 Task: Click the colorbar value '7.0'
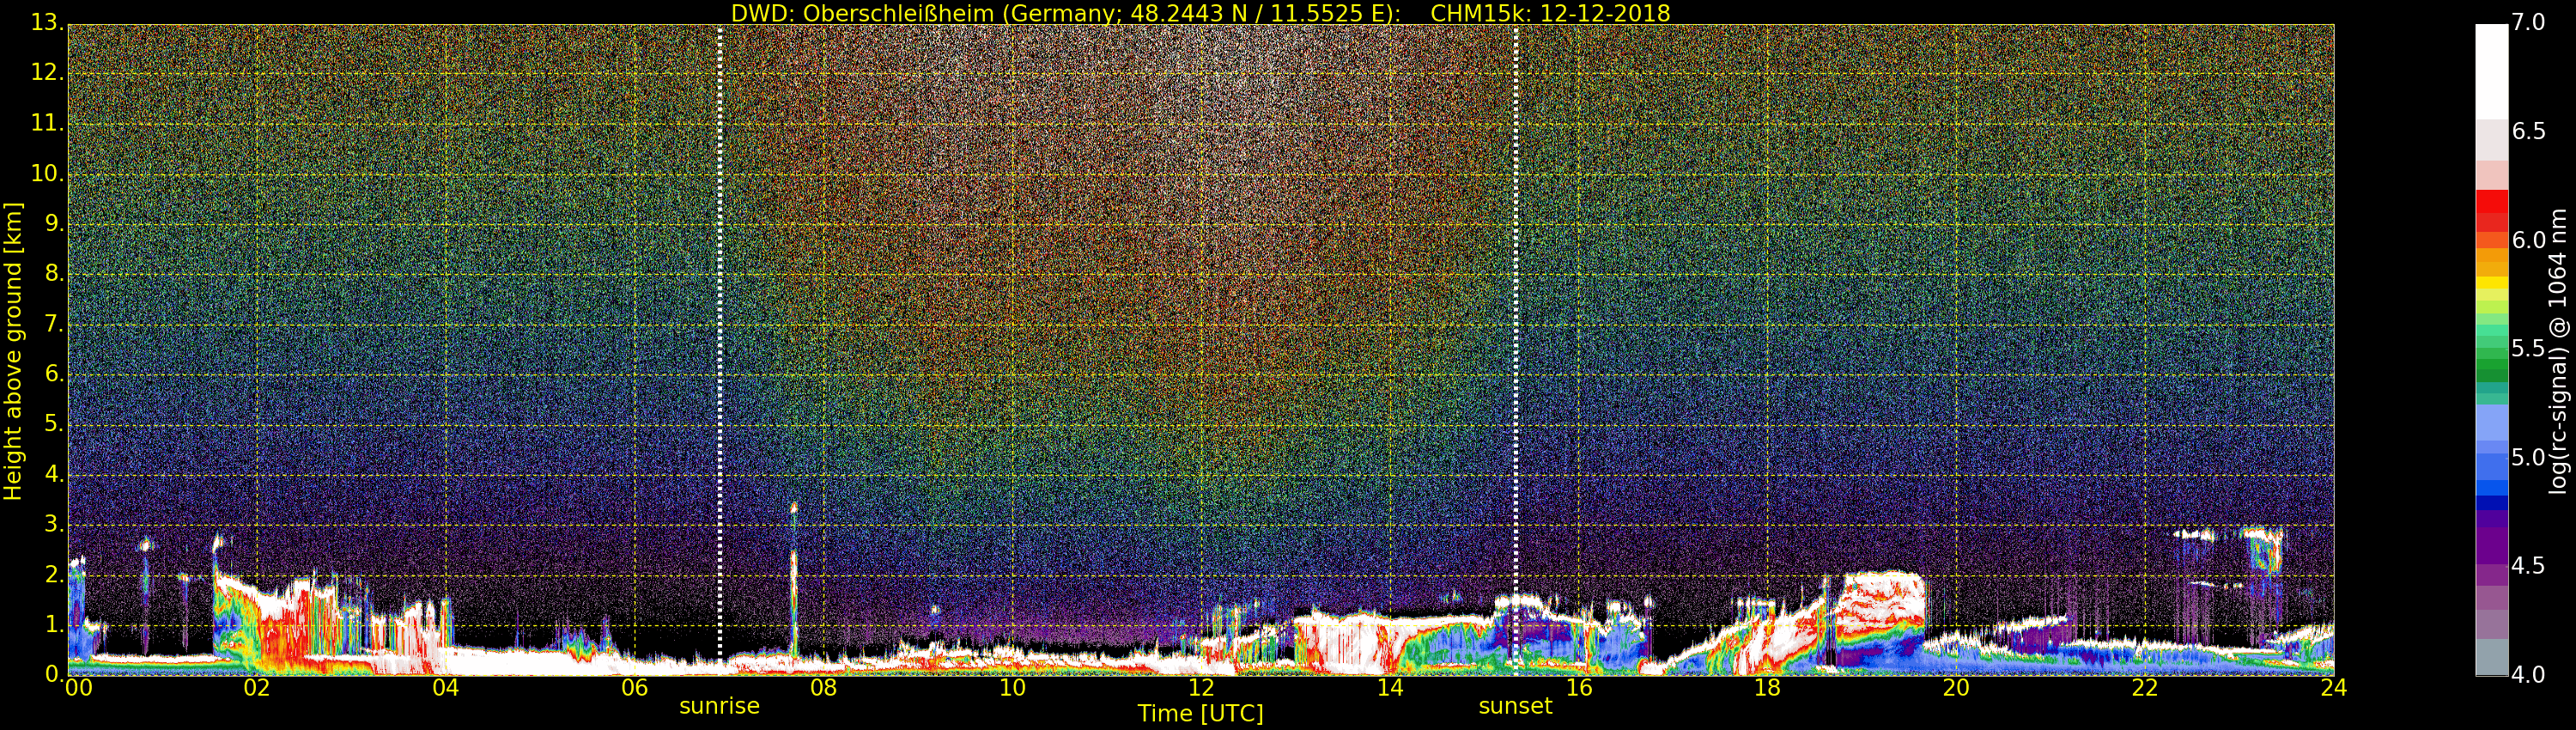point(2529,22)
